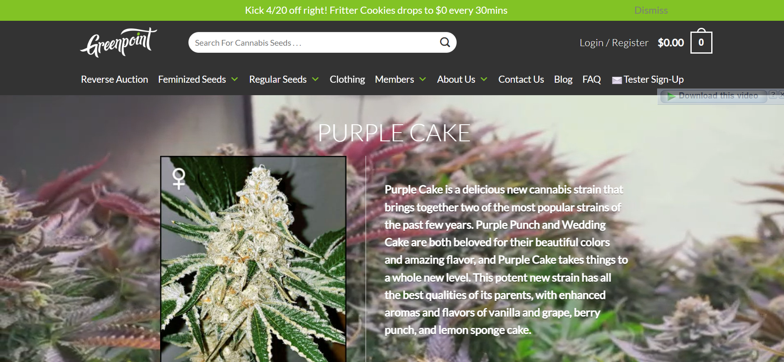Focus the Search For Cannabis Seeds field
The width and height of the screenshot is (784, 362).
tap(314, 42)
